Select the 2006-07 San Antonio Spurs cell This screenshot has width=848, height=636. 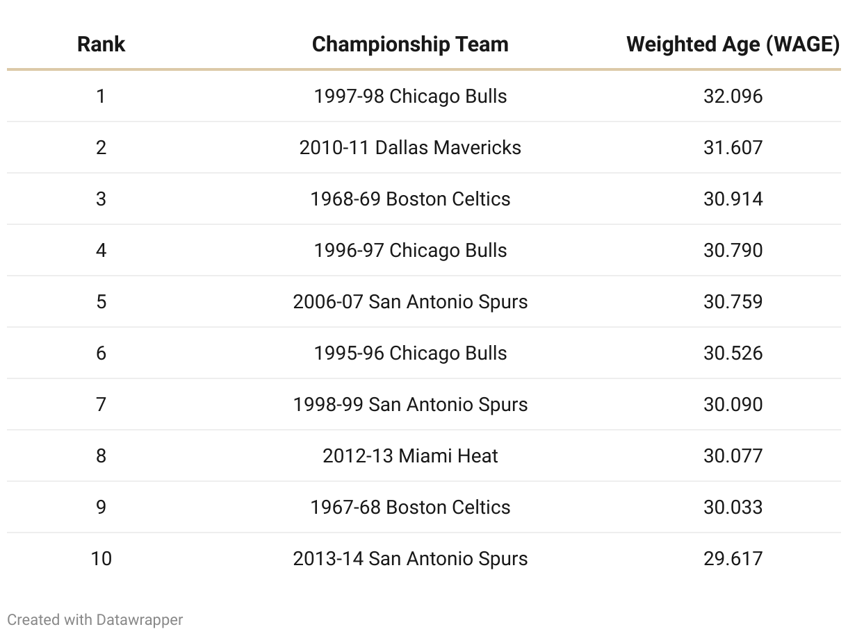click(410, 301)
